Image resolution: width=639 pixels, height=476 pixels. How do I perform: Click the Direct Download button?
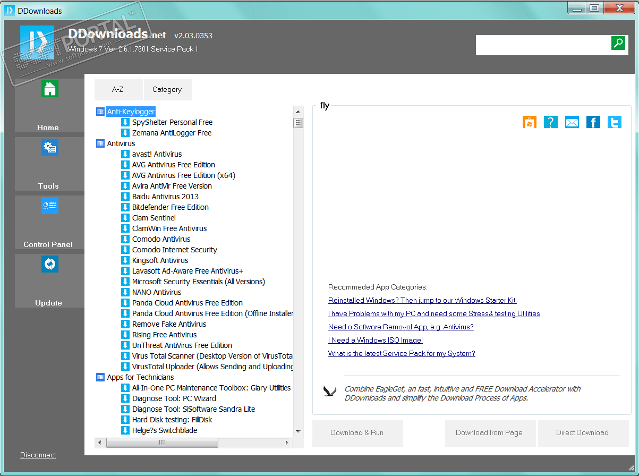click(583, 432)
